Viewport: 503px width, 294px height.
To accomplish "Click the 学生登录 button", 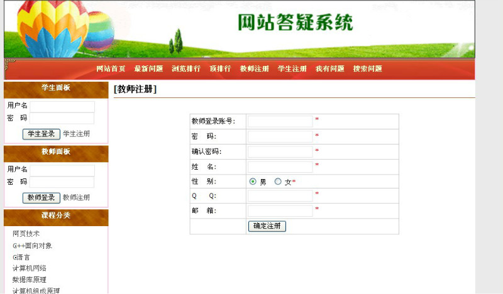I will pos(41,134).
